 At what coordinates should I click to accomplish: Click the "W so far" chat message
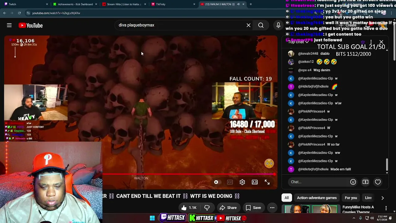click(334, 144)
